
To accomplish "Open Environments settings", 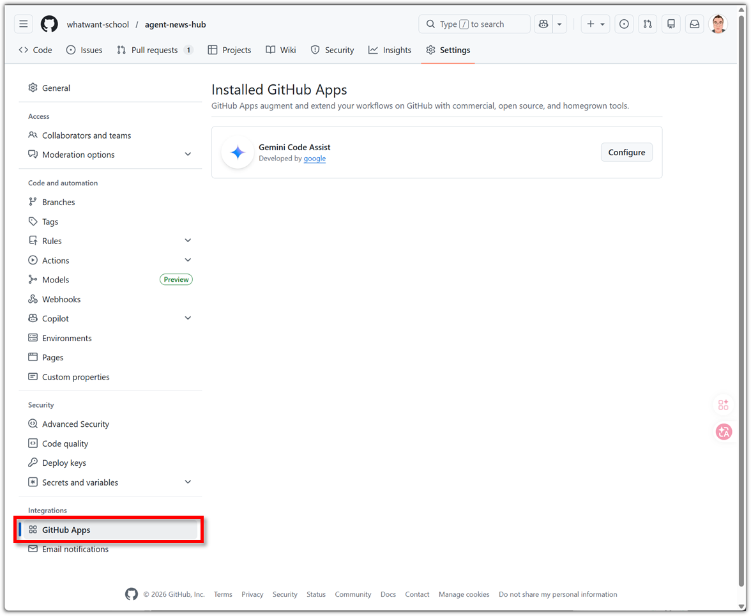I will pos(110,338).
